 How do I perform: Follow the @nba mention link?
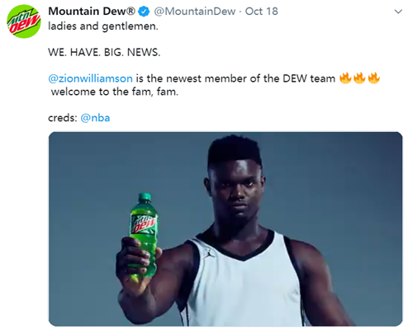tap(95, 118)
